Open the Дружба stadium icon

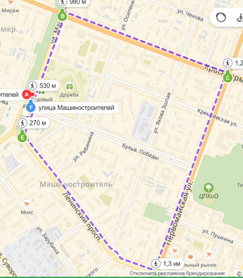point(70,87)
